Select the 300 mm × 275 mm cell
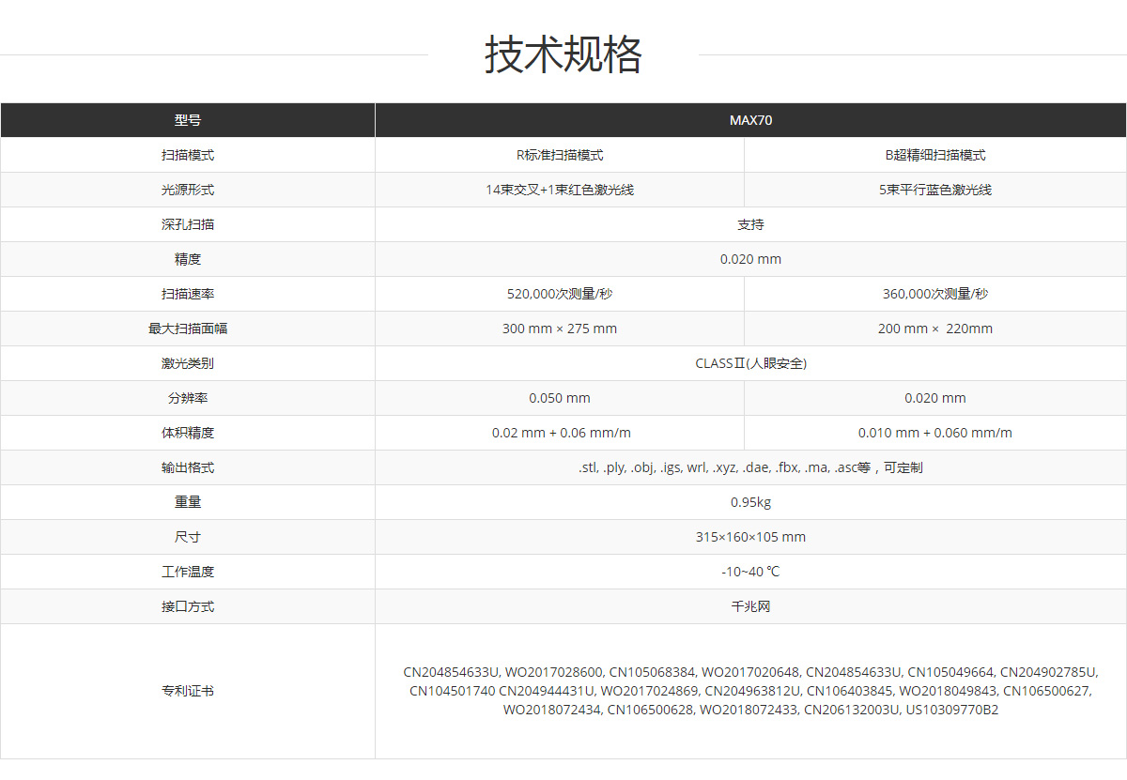 pyautogui.click(x=560, y=329)
